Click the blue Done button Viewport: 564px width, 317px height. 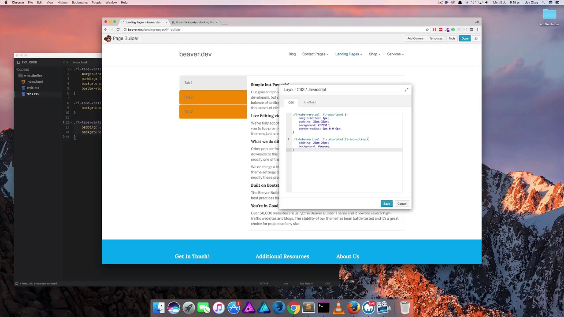pyautogui.click(x=465, y=38)
